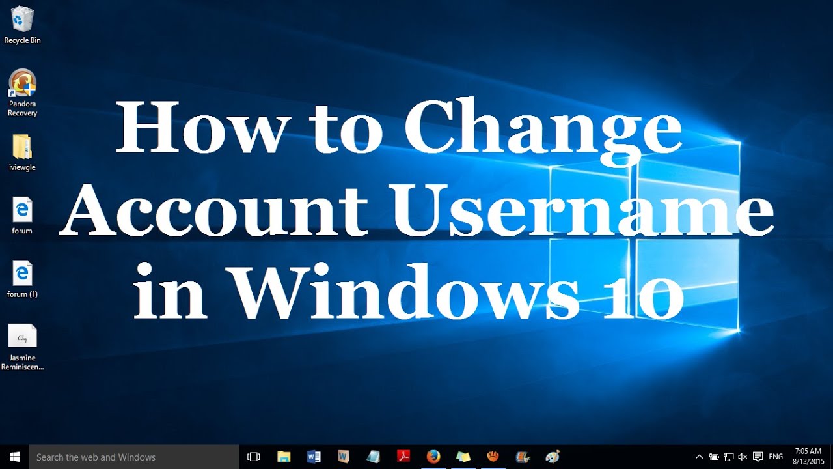Image resolution: width=833 pixels, height=469 pixels.
Task: Open the Windows Start menu
Action: coord(14,457)
